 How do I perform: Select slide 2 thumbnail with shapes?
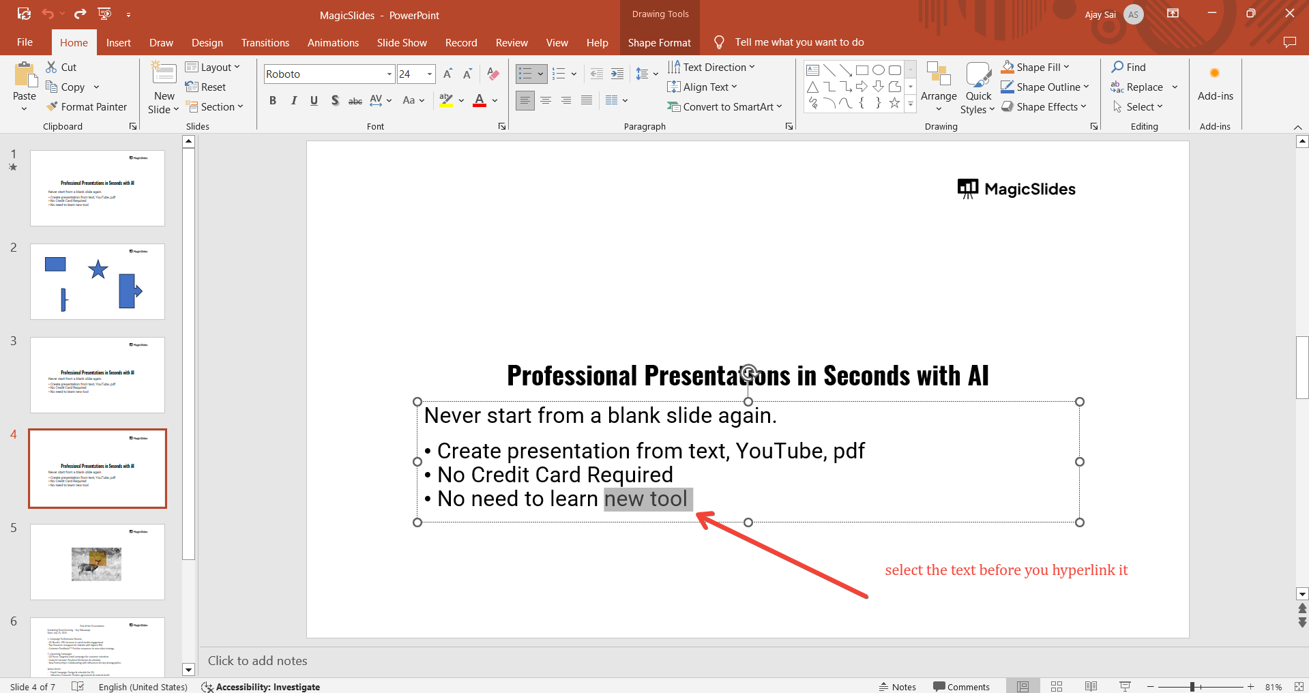pyautogui.click(x=98, y=282)
